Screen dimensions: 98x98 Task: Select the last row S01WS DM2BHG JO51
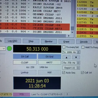pos(35,32)
